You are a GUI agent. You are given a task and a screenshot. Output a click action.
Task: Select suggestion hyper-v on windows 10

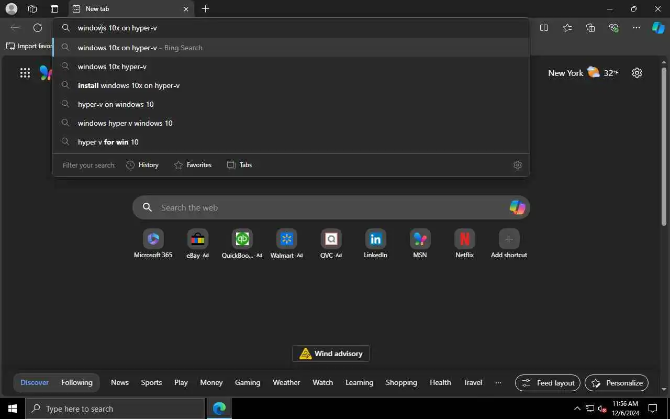pos(291,104)
